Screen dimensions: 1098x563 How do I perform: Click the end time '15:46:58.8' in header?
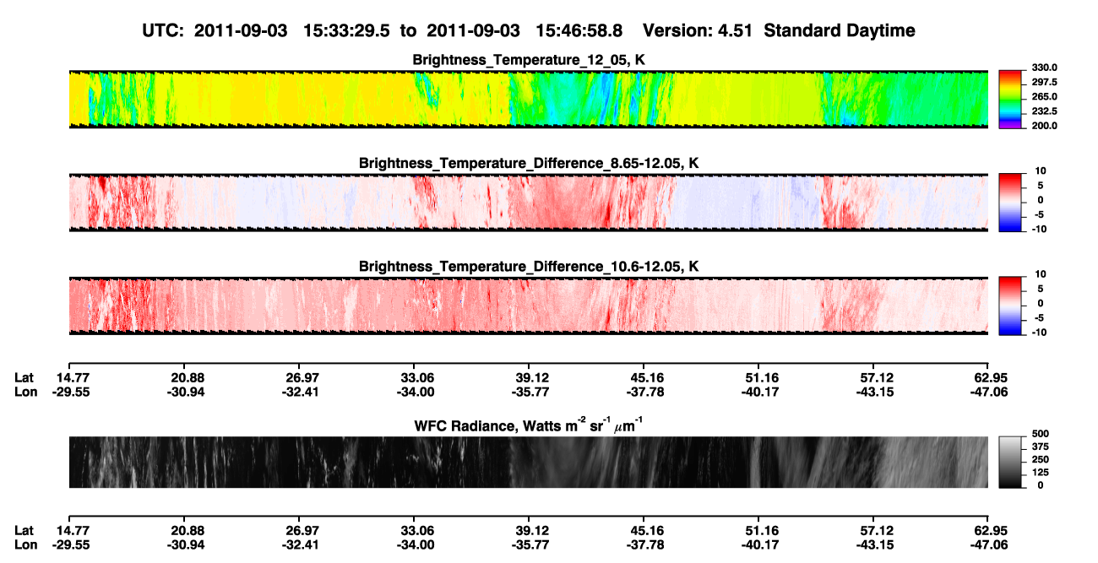pyautogui.click(x=580, y=30)
